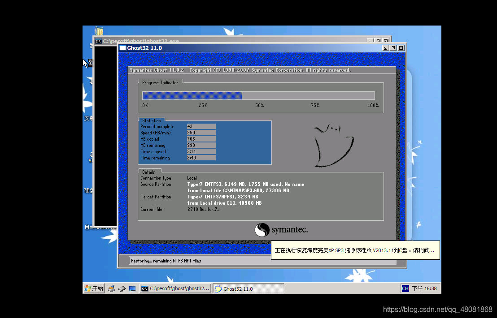Click the Percent complete value 43
497x318 pixels.
coord(201,126)
